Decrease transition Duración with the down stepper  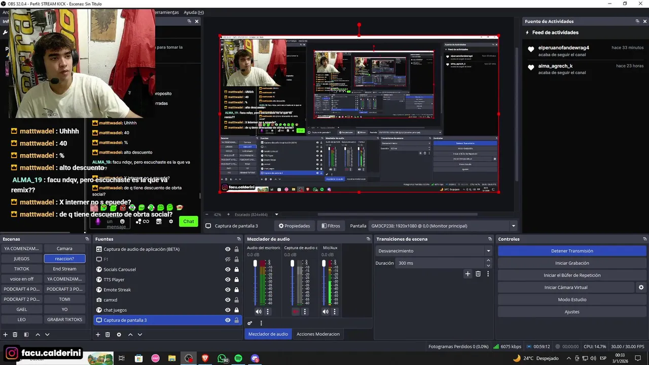click(488, 266)
